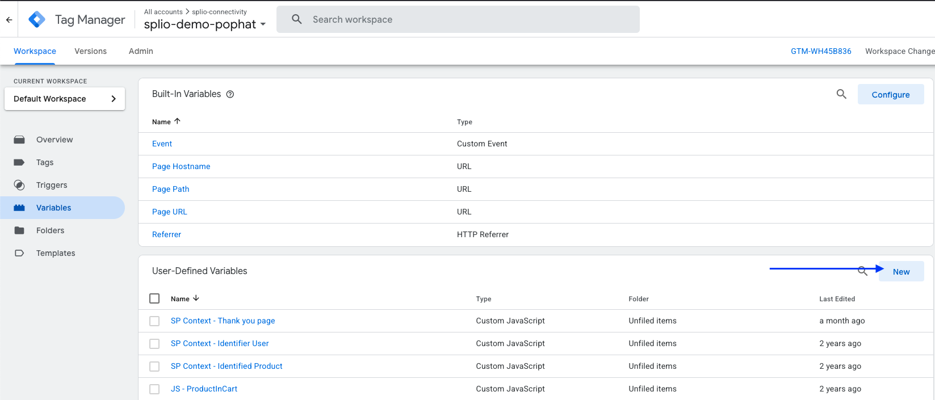This screenshot has height=400, width=935.
Task: Expand the Default Workspace selector
Action: coord(65,99)
